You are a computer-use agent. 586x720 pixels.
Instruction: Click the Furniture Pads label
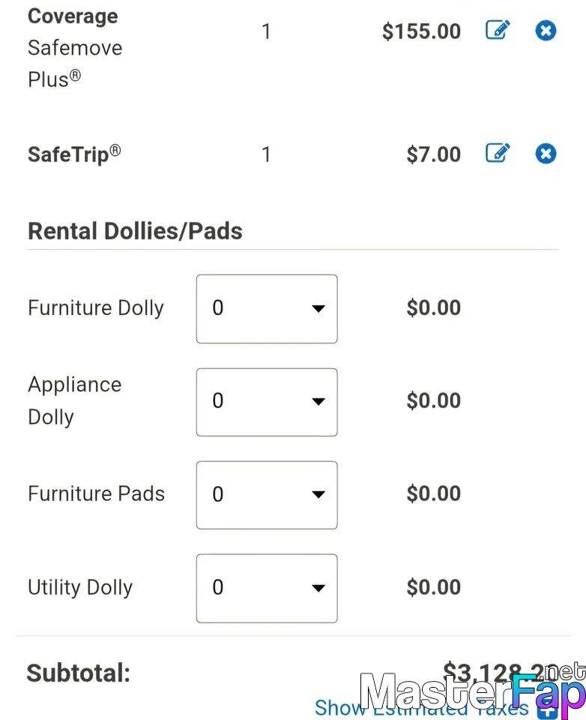click(96, 493)
